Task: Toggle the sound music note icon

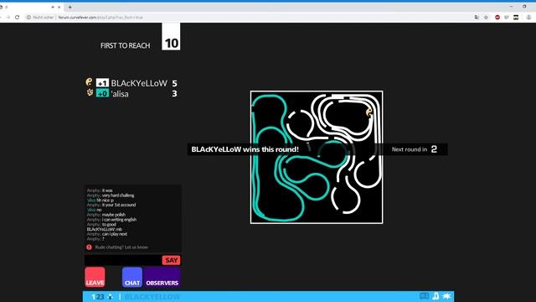Action: [x=435, y=296]
